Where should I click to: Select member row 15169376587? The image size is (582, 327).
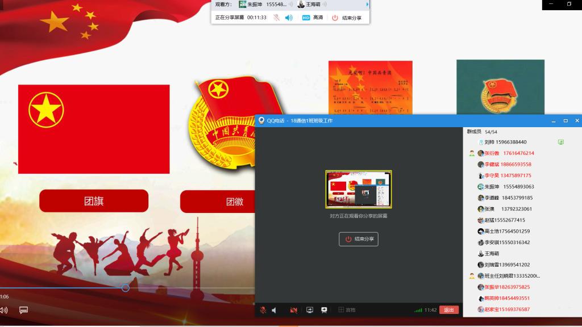click(522, 309)
